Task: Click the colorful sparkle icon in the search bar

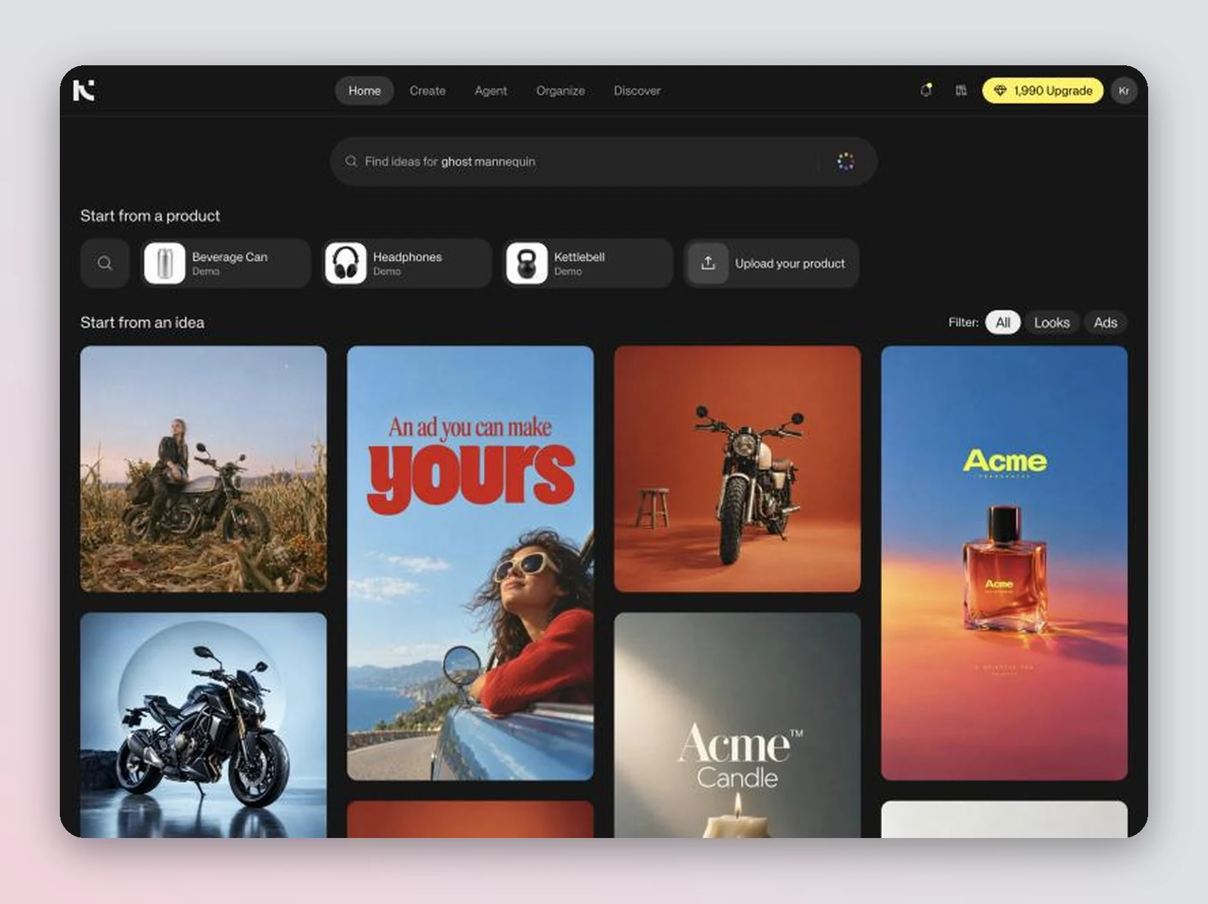Action: click(x=845, y=161)
